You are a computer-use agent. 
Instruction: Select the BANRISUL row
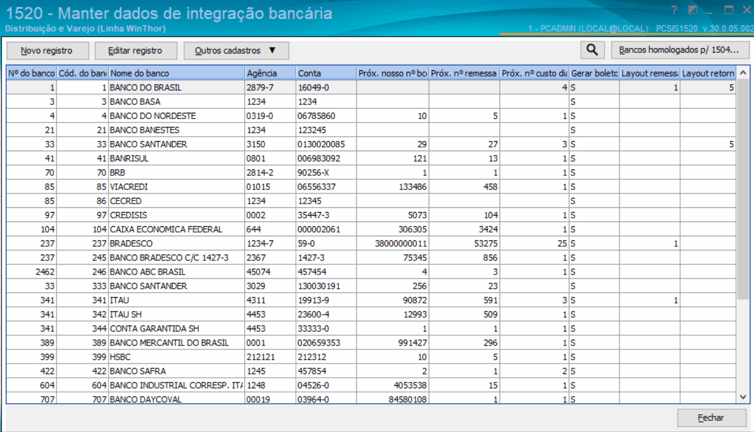pos(371,159)
